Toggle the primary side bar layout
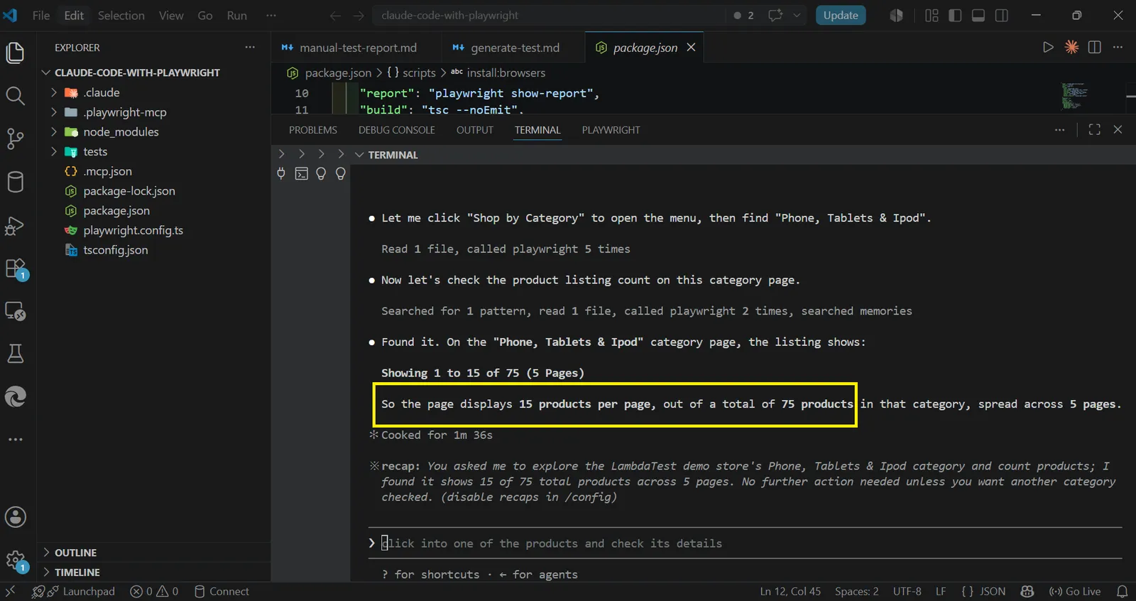This screenshot has width=1136, height=601. click(x=955, y=15)
